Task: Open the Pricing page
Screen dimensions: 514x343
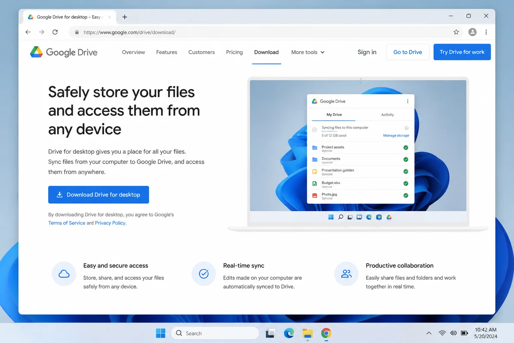Action: pyautogui.click(x=234, y=52)
